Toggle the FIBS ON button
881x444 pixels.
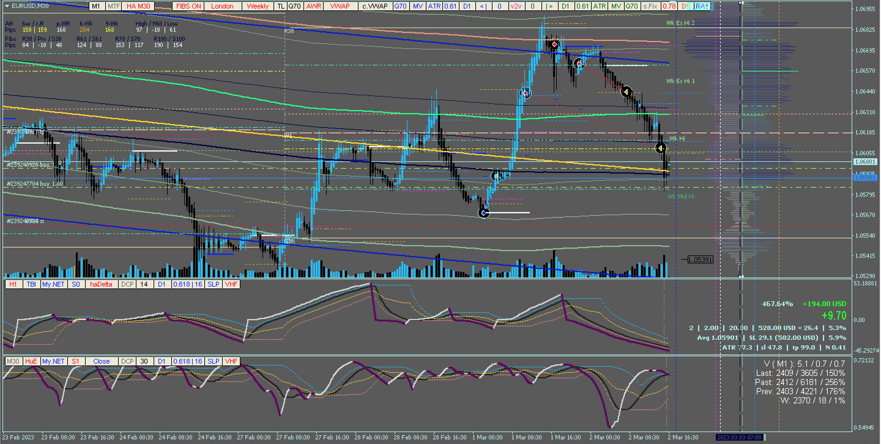(x=188, y=6)
